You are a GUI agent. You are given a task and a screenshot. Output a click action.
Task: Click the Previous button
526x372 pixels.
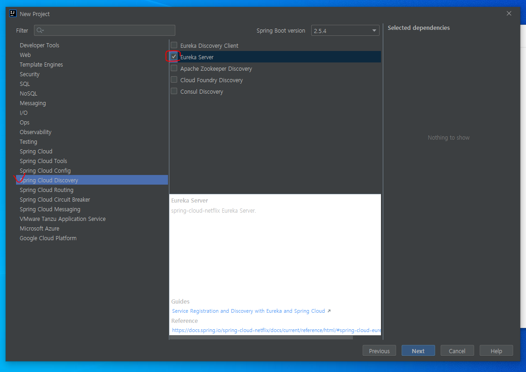click(x=379, y=350)
